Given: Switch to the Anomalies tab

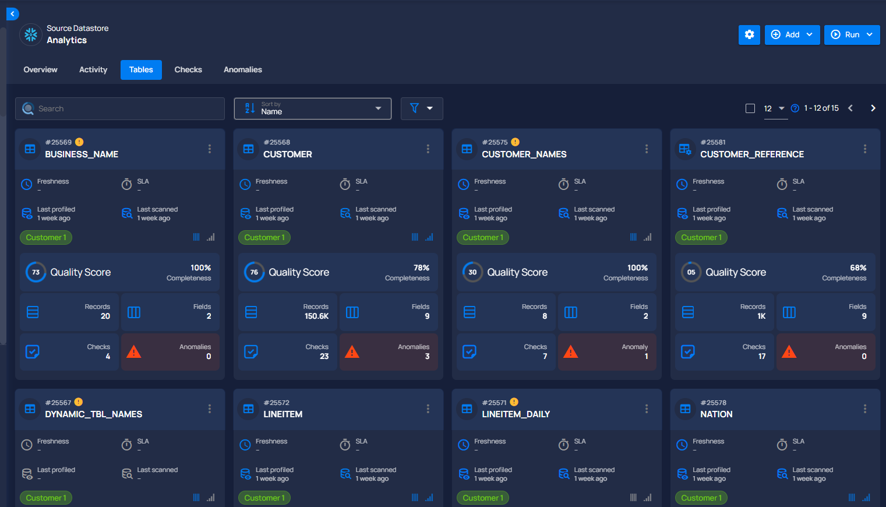Looking at the screenshot, I should click(243, 69).
